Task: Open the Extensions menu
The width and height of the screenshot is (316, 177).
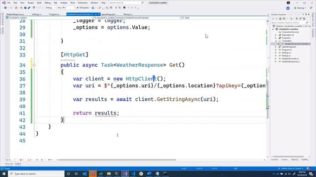Action: point(82,3)
